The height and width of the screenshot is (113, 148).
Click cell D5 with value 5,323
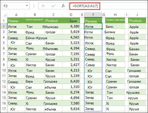pos(71,43)
